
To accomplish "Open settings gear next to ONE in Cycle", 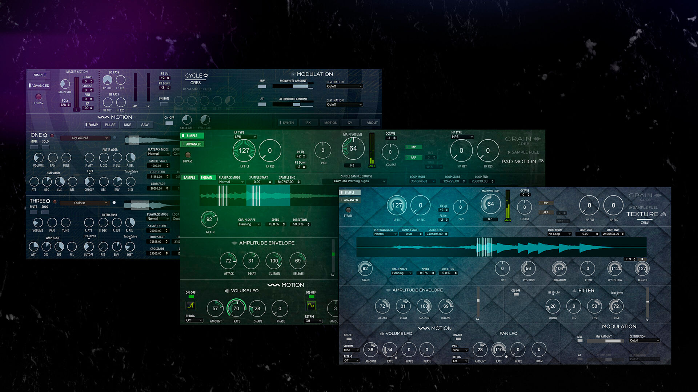I will pos(45,135).
